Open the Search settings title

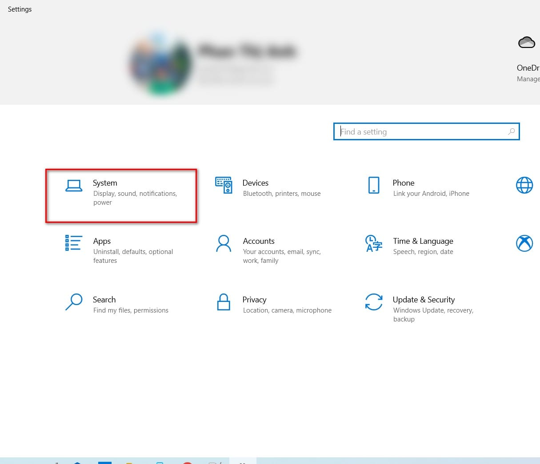[104, 300]
